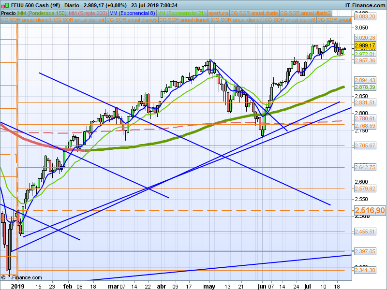Select the green 2.878,39 moving average tag
The image size is (387, 290).
pos(365,87)
